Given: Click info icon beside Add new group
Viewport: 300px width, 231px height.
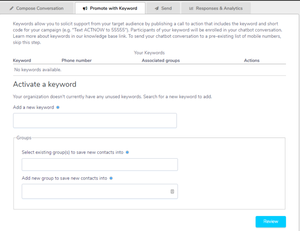Looking at the screenshot, I should tap(111, 178).
